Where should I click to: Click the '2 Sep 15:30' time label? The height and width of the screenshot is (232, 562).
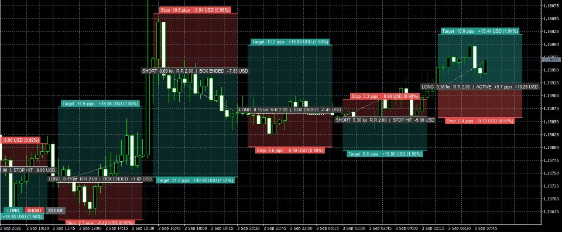point(143,228)
